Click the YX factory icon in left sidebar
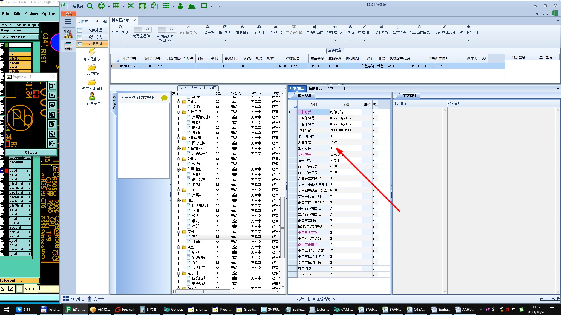Viewport: 561px width, 315px height. tap(68, 34)
